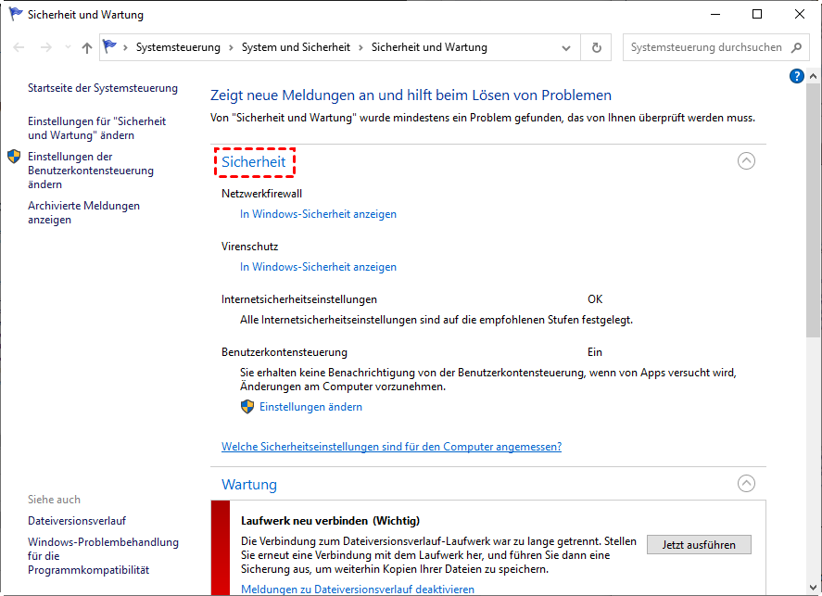The width and height of the screenshot is (822, 596).
Task: Click the shield icon beside Benutzerkontensteuerung sidebar link
Action: 14,157
